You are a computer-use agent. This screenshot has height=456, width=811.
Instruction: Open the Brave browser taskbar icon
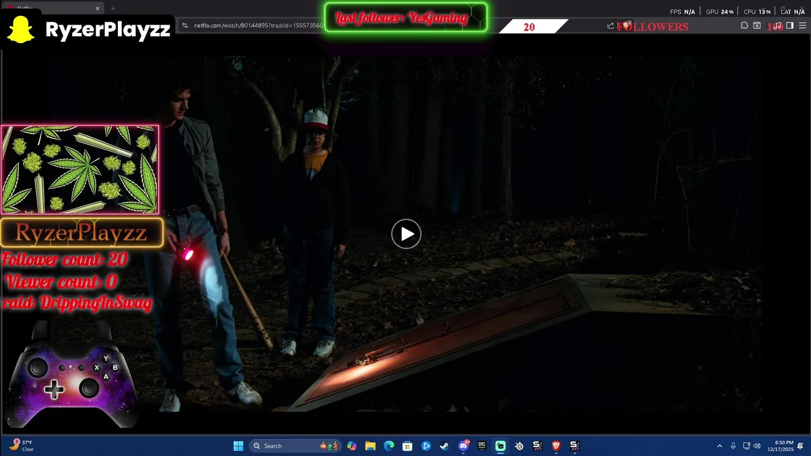[x=556, y=446]
